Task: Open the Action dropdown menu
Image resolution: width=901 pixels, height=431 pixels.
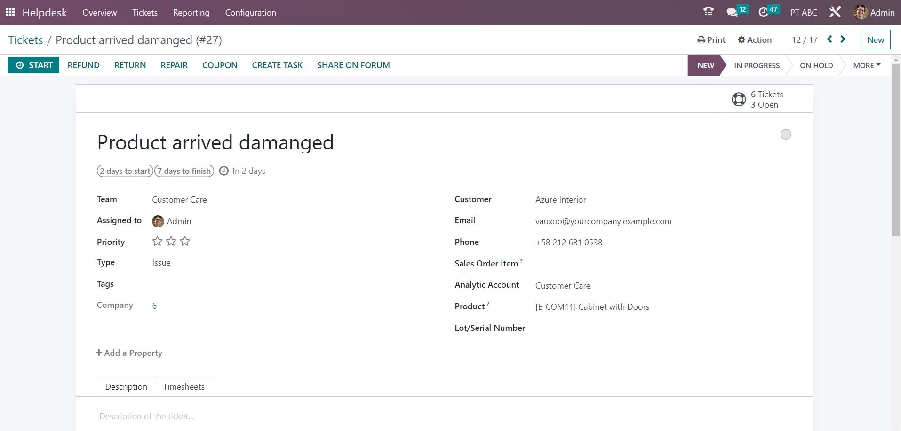Action: point(755,40)
